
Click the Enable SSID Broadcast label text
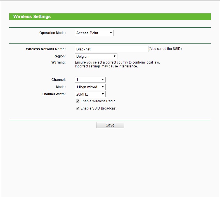[98, 108]
